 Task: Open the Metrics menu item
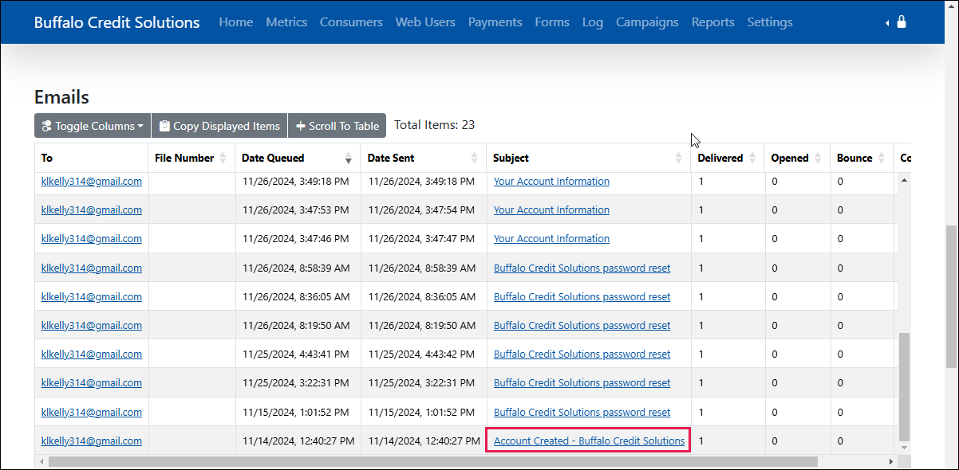pos(286,22)
